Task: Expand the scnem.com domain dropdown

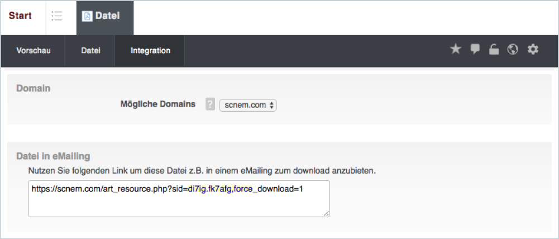Action: [247, 105]
